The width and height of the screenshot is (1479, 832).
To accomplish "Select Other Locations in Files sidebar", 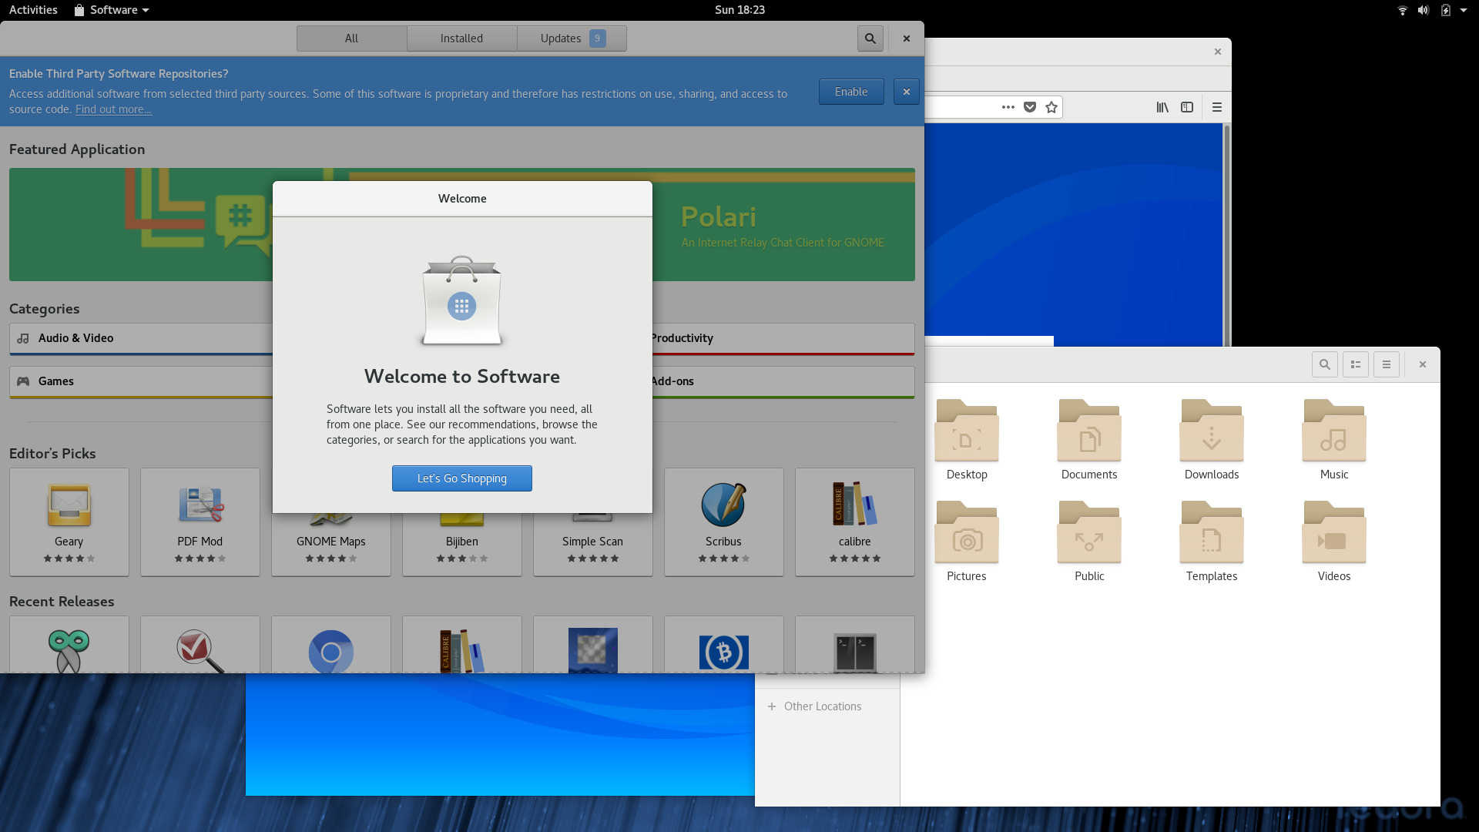I will (827, 706).
